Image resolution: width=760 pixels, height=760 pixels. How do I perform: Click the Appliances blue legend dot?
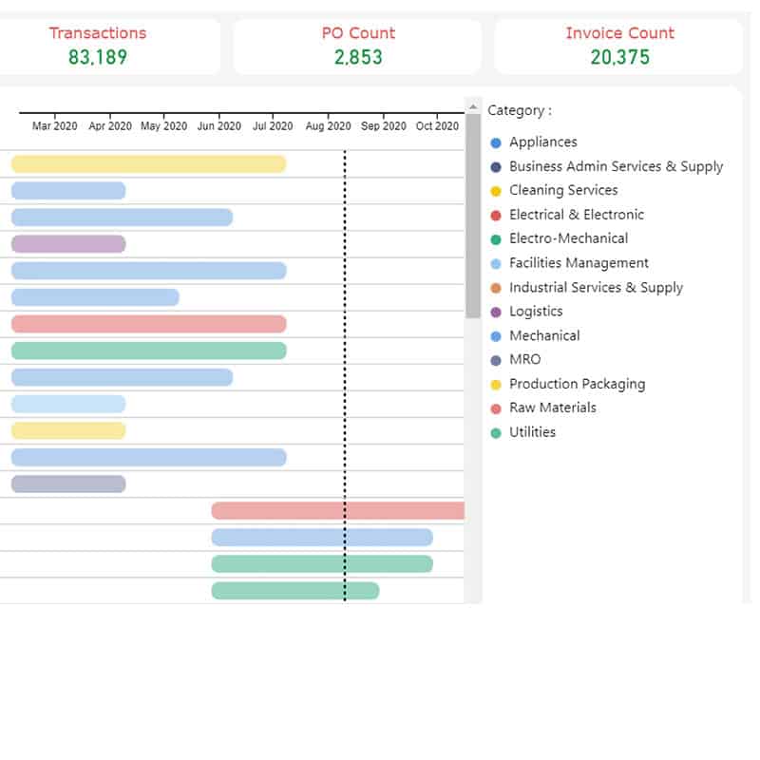496,142
